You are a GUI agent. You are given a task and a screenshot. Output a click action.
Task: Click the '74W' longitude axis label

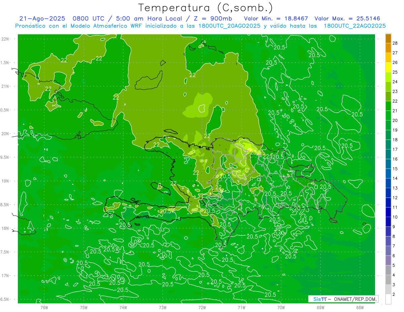pos(123,308)
